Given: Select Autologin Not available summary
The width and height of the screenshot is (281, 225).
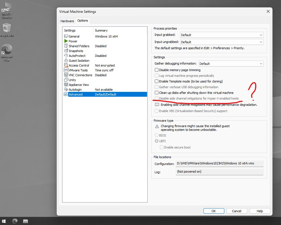Looking at the screenshot, I should tap(104, 89).
